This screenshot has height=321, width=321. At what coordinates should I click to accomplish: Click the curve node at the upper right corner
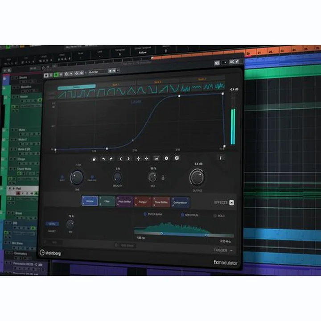coord(222,94)
